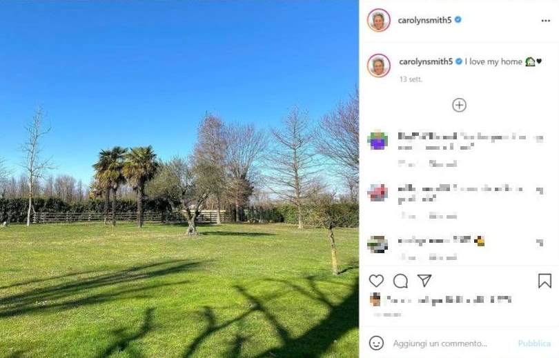This screenshot has width=559, height=358.
Task: Open the carolynsmith5 username in the caption
Action: click(x=426, y=61)
